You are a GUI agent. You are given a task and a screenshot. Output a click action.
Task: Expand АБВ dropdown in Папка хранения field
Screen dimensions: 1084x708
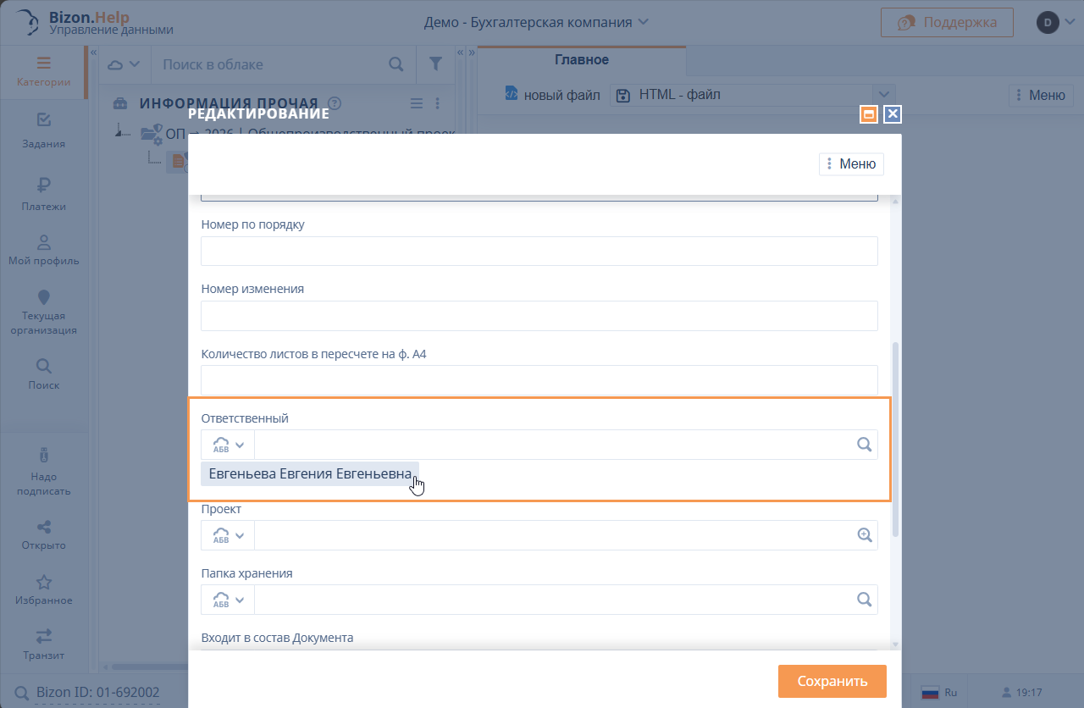tap(228, 600)
